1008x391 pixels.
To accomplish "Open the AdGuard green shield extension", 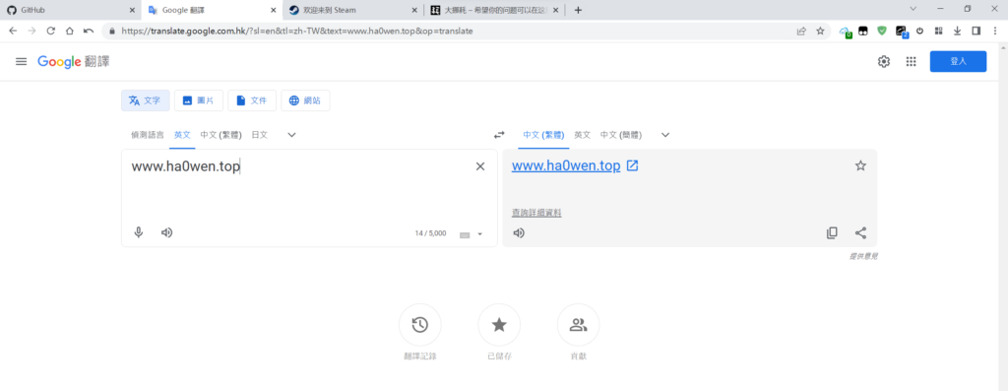I will (x=882, y=31).
